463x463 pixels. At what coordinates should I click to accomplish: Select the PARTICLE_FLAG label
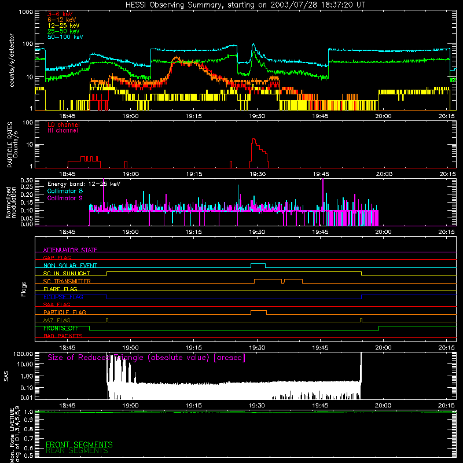point(65,313)
